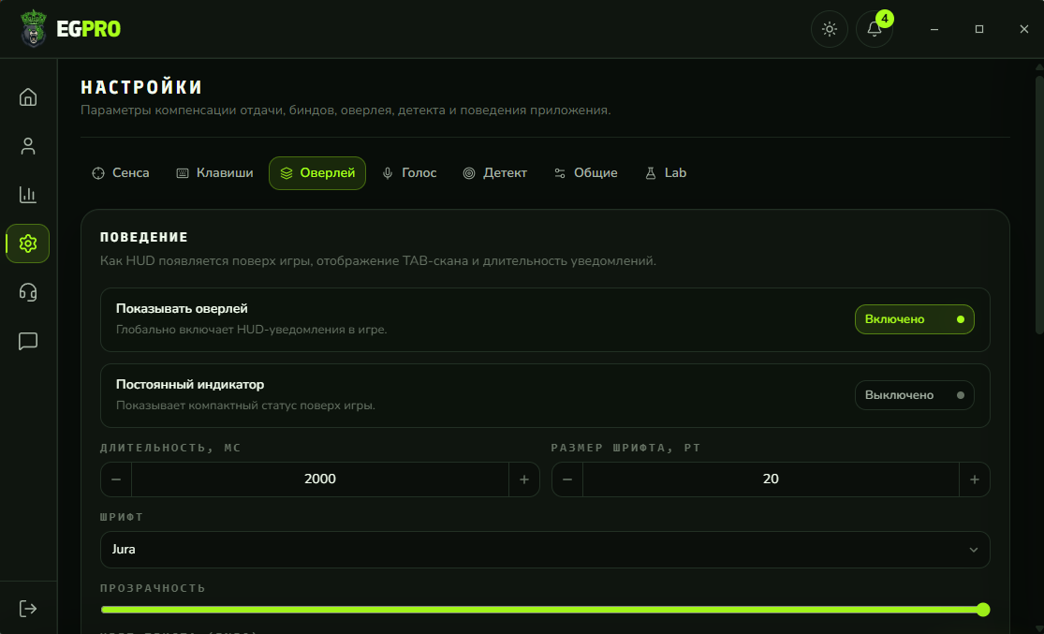Open the chat messages page
This screenshot has height=634, width=1044.
(x=28, y=341)
